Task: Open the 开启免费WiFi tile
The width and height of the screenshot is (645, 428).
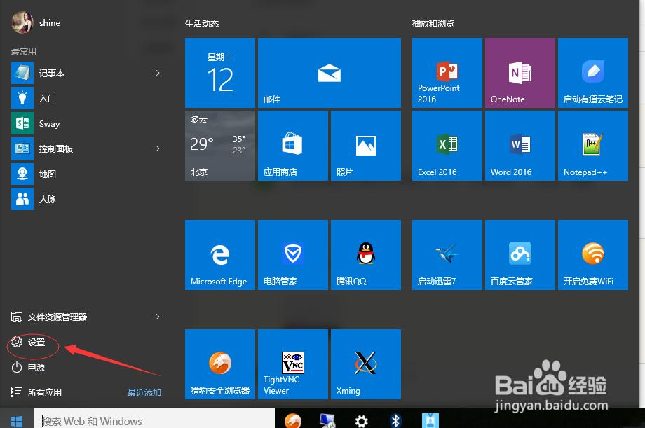Action: click(593, 255)
